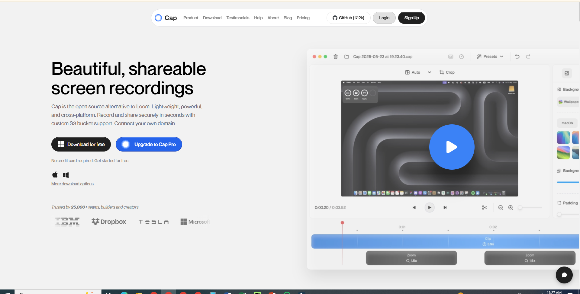The height and width of the screenshot is (294, 580).
Task: Skip to the next frame in the editor
Action: click(445, 207)
